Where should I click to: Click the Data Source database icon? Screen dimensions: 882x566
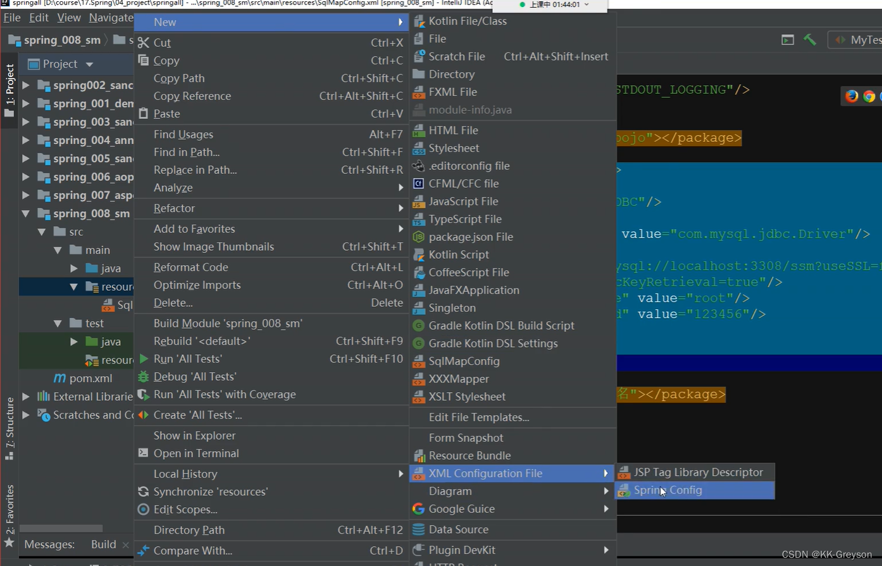(419, 530)
